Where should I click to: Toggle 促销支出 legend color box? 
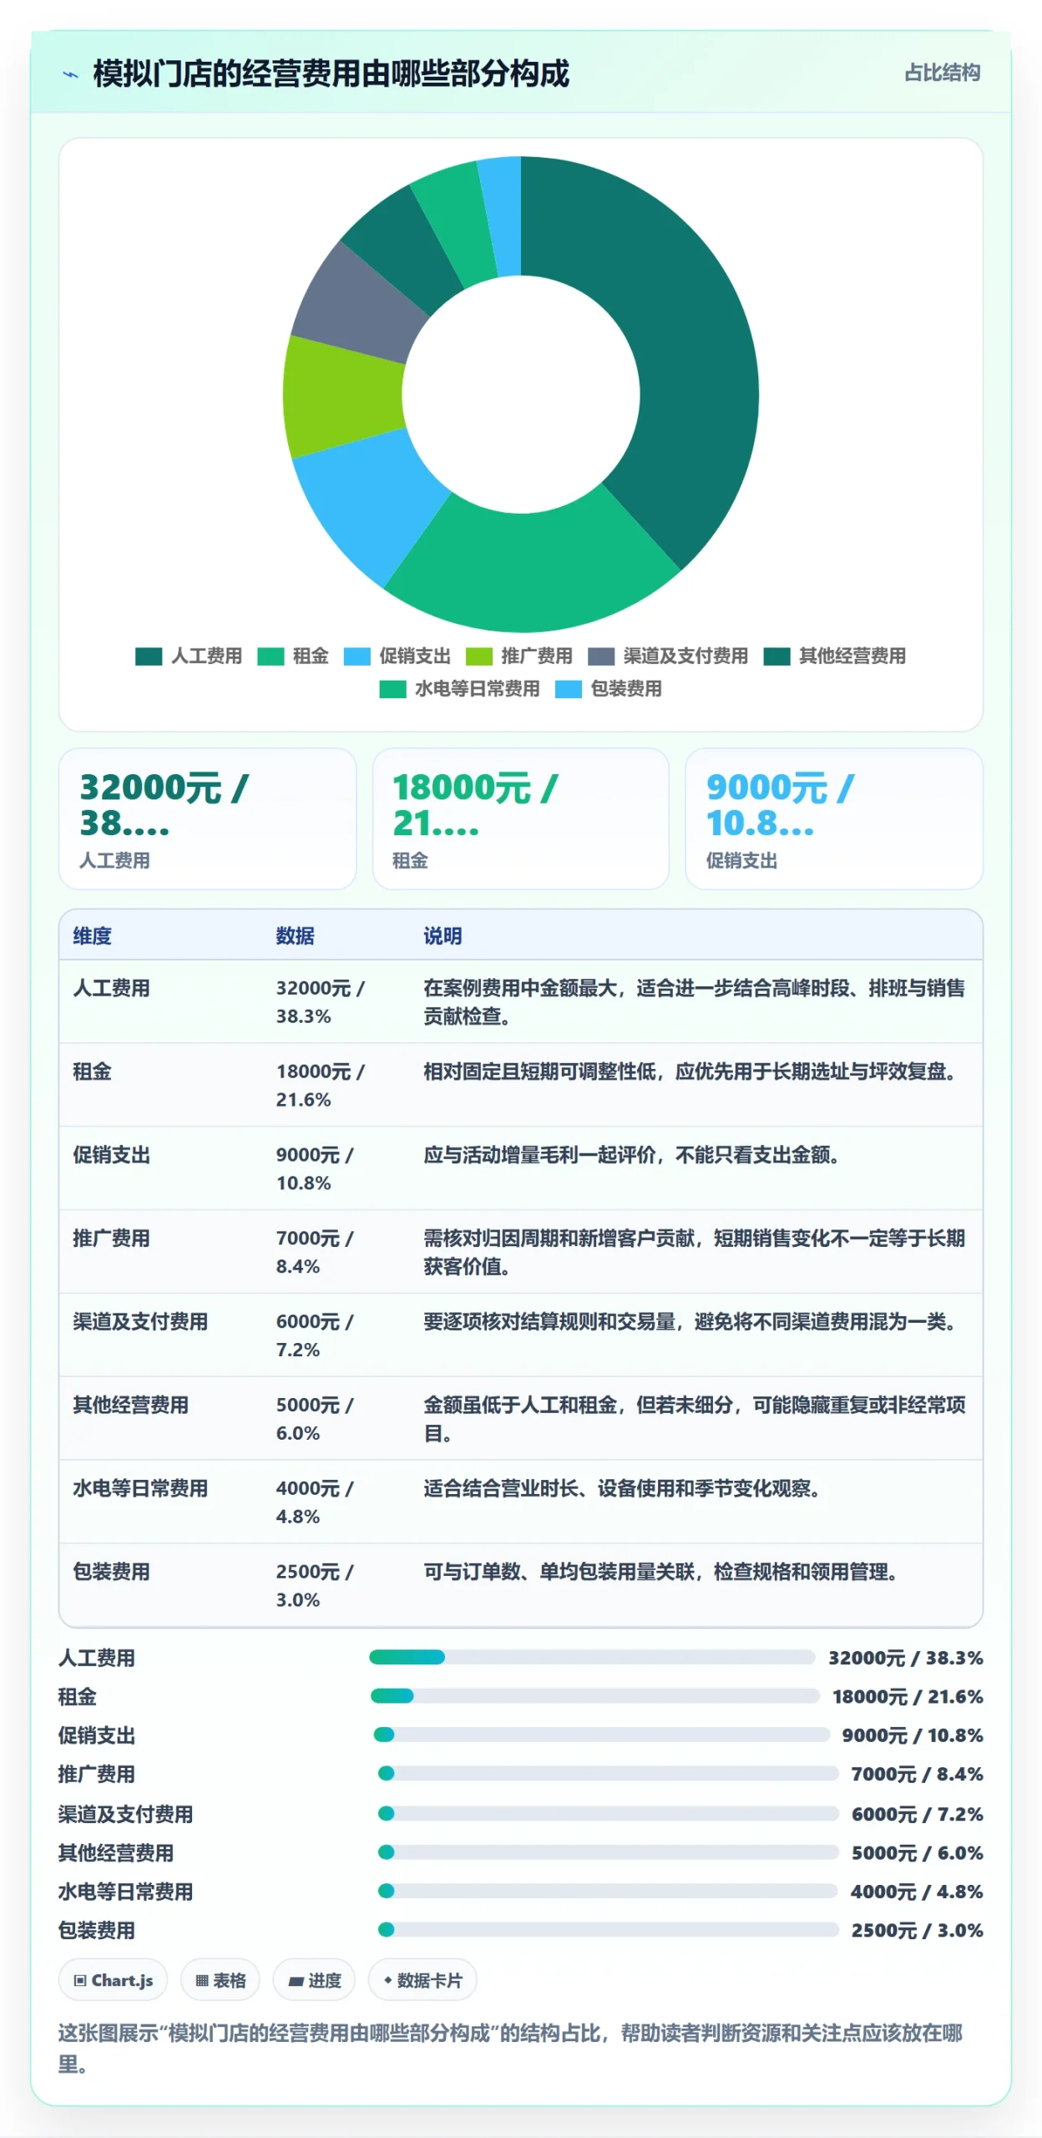[x=357, y=656]
